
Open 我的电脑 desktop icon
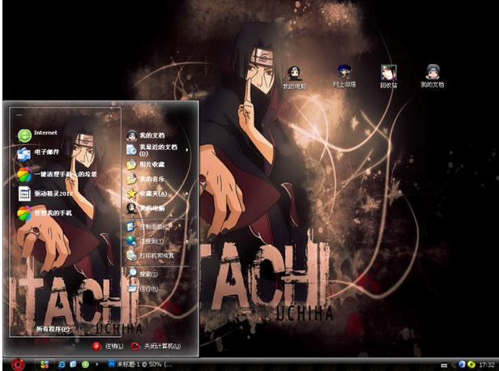click(295, 78)
